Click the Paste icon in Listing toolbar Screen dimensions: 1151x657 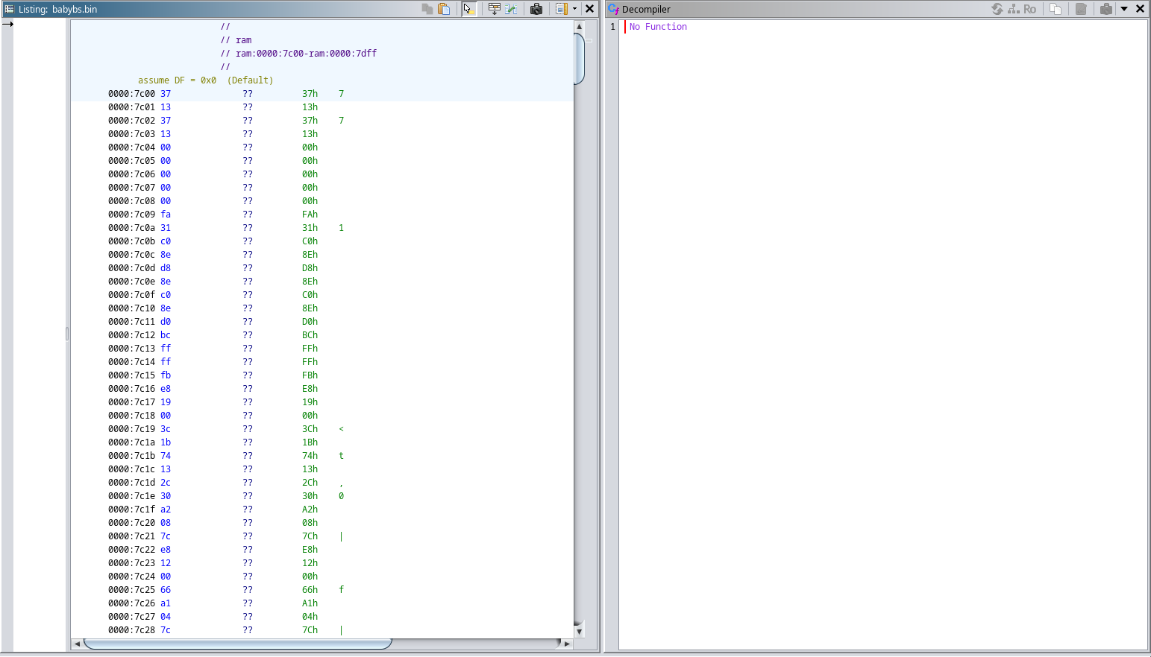click(x=444, y=9)
